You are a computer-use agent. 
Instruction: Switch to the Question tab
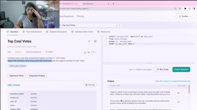12,32
